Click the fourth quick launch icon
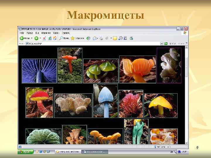211x158 pixels. click(48, 152)
